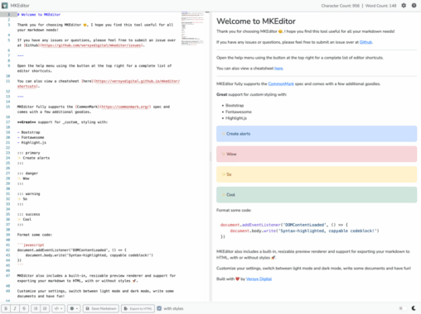Open the help menu icon
421x314 pixels.
tap(414, 6)
